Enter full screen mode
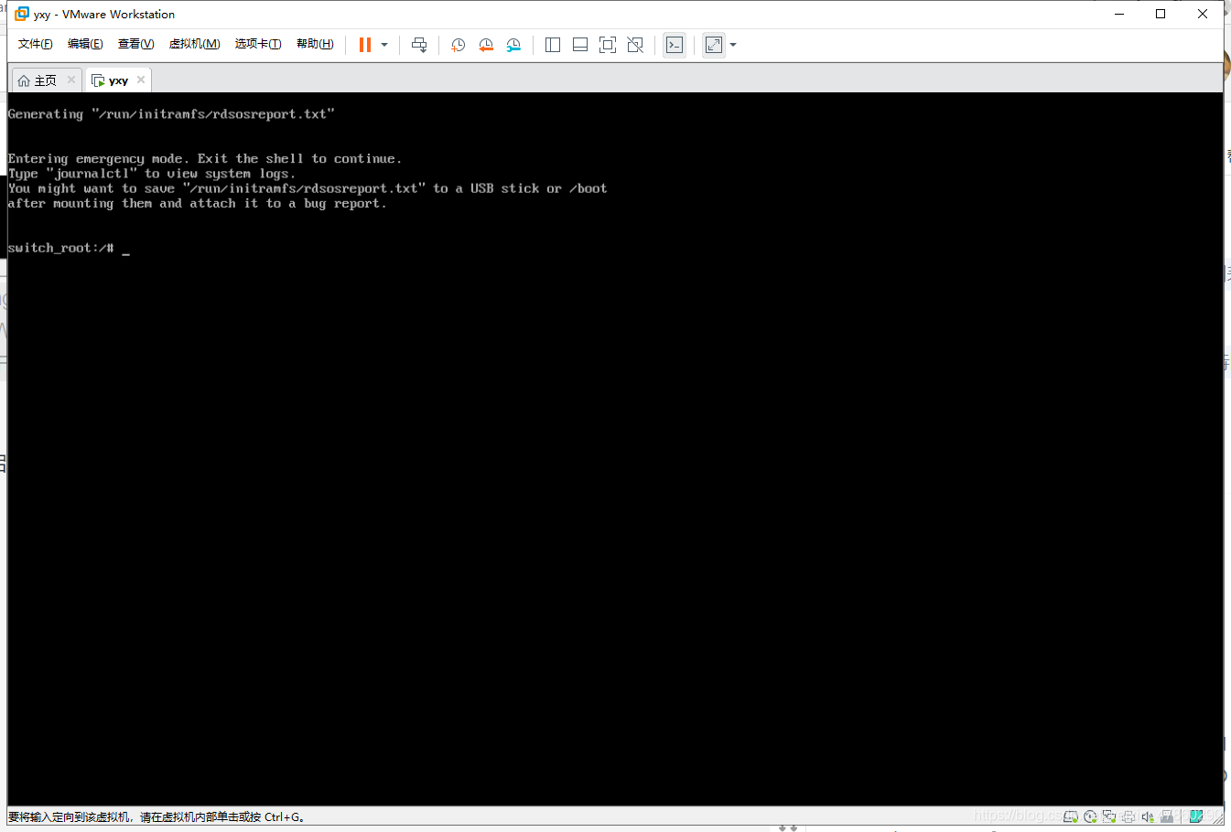1231x832 pixels. 608,45
